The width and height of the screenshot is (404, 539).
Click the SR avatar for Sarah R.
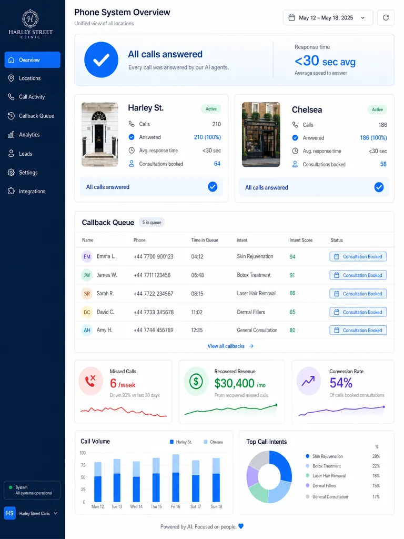click(x=87, y=294)
